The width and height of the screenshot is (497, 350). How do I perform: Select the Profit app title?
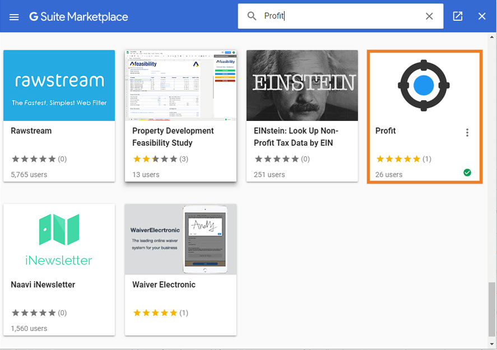(x=385, y=131)
